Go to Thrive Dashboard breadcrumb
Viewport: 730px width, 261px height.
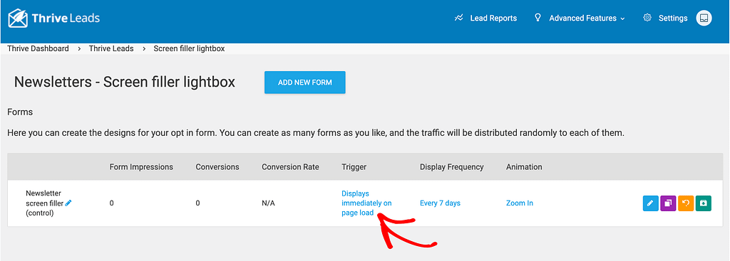point(38,48)
